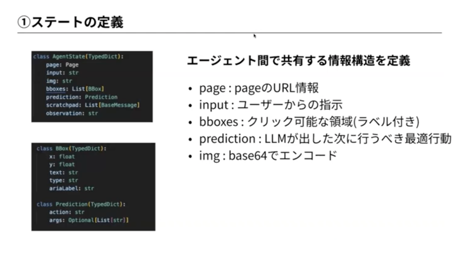
Task: Click code line 'img: str'
Action: (59, 81)
